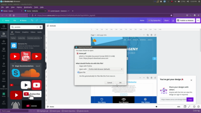The height and width of the screenshot is (113, 201).
Task: Click the Download icon in Canva header
Action: tap(173, 20)
